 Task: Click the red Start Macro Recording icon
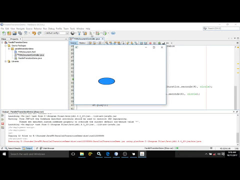(x=150, y=43)
